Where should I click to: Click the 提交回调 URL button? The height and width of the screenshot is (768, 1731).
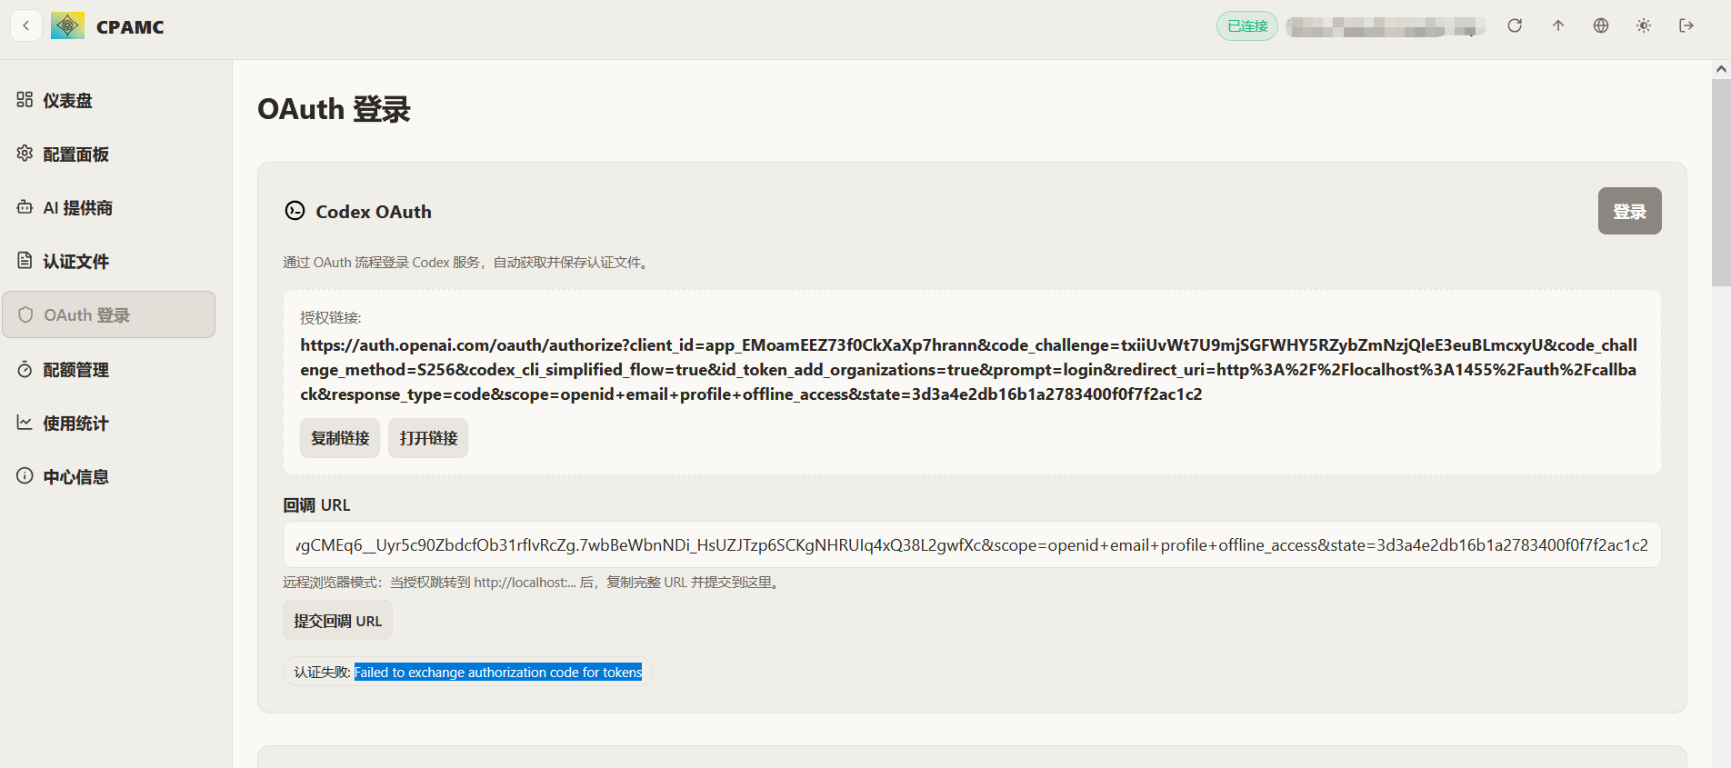pyautogui.click(x=337, y=621)
